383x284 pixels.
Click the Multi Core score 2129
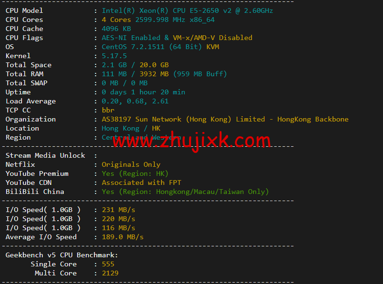[110, 273]
